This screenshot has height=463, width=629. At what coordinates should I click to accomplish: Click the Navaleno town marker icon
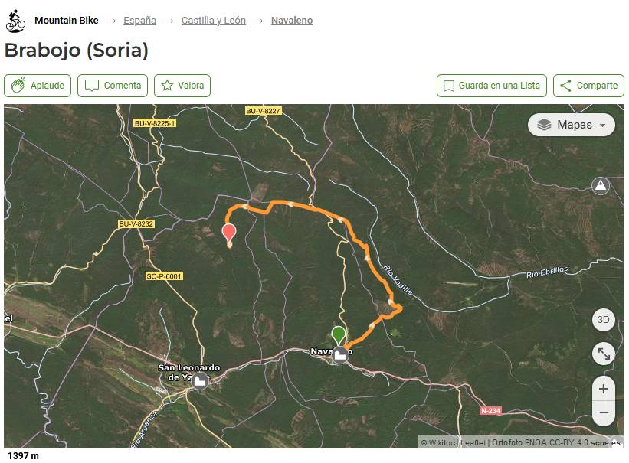pos(340,354)
